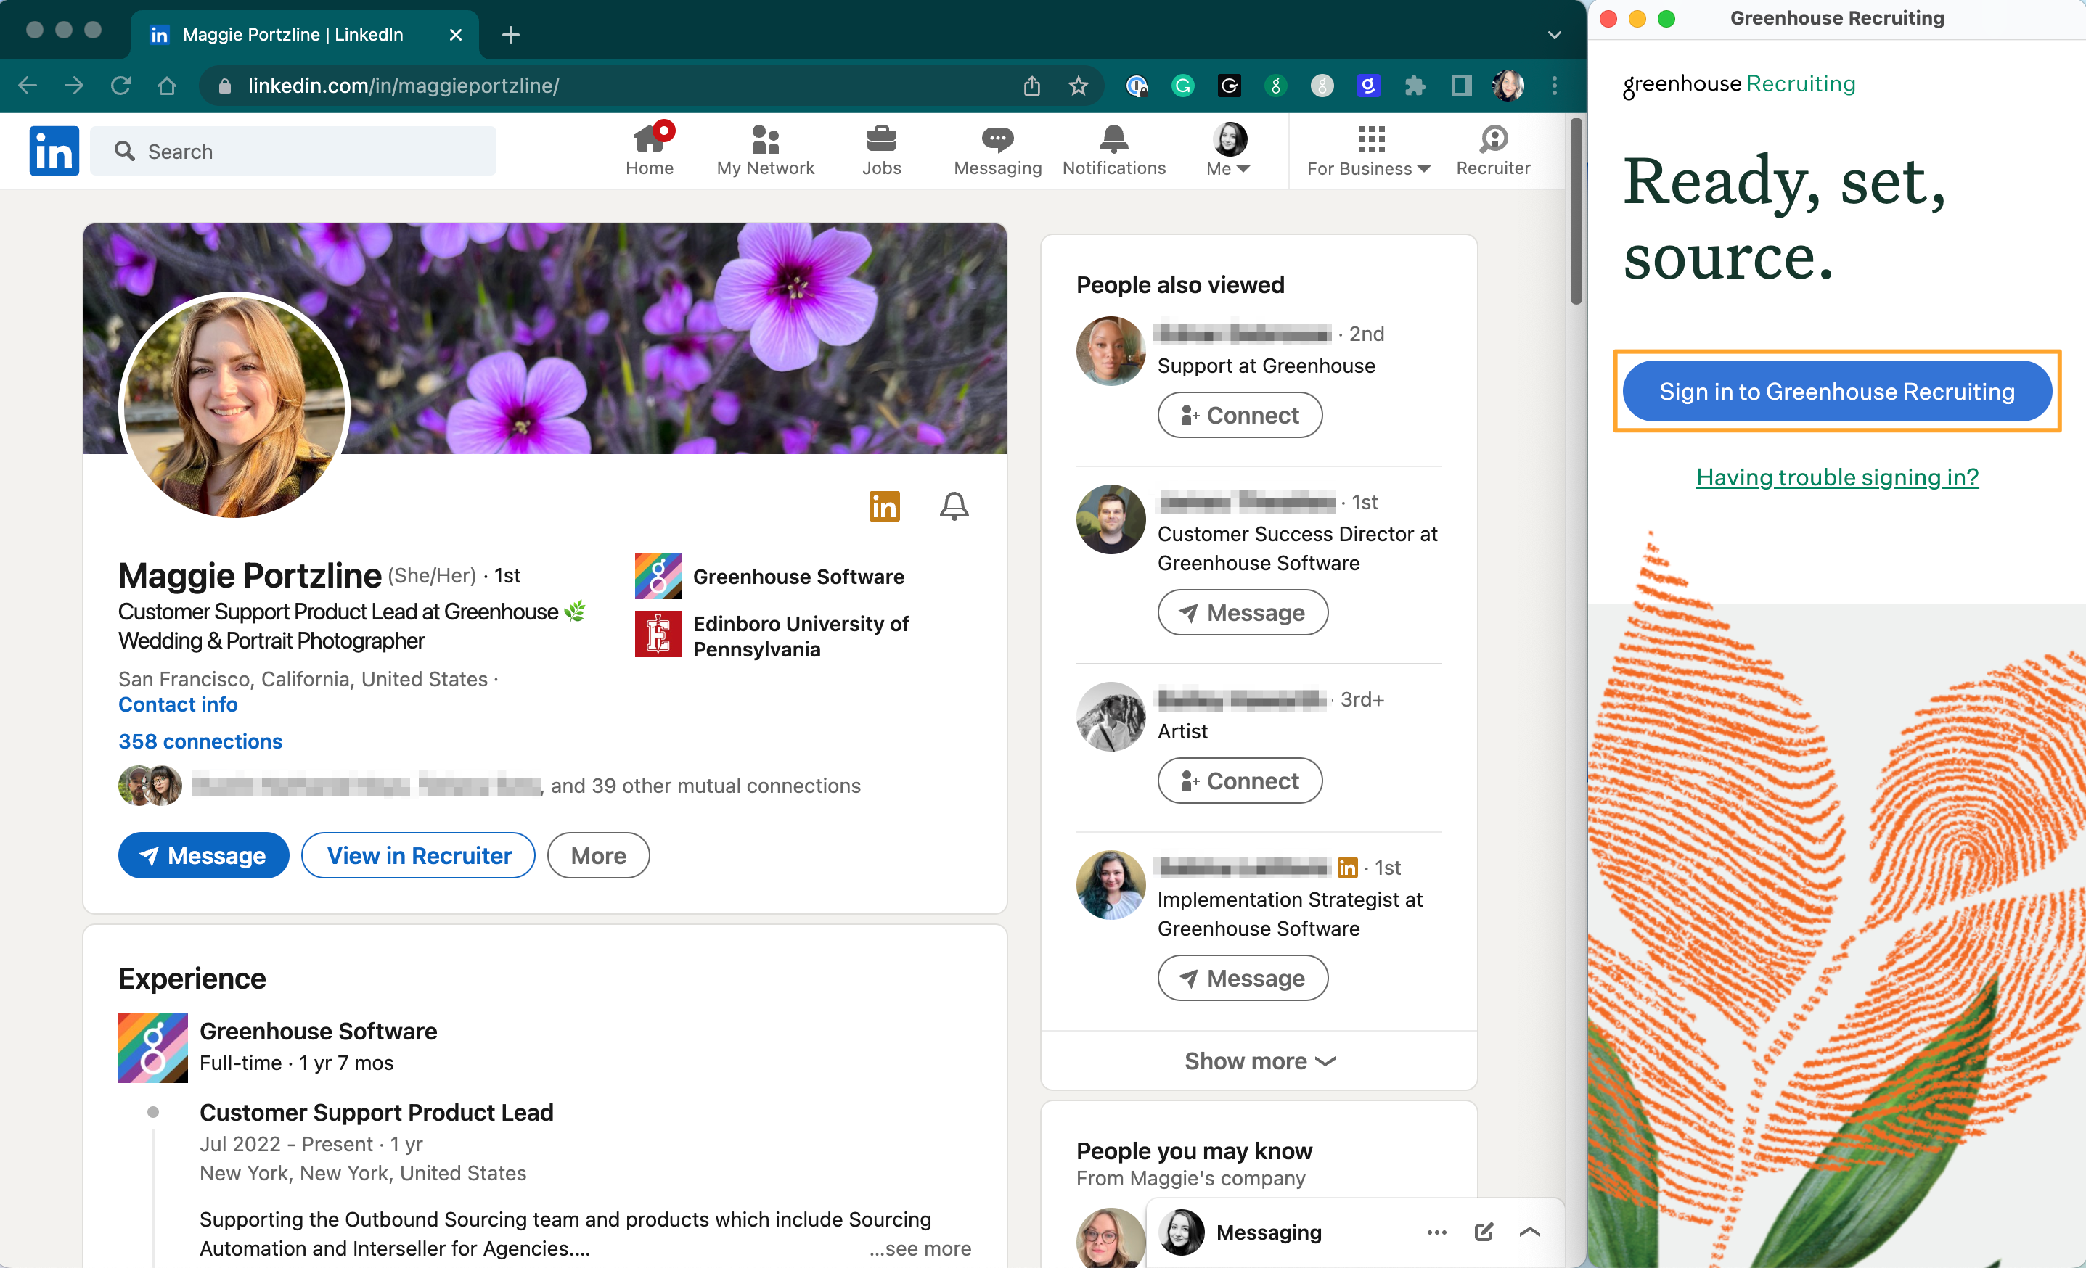The height and width of the screenshot is (1268, 2086).
Task: Click the tab search chevron in title bar
Action: (x=1555, y=35)
